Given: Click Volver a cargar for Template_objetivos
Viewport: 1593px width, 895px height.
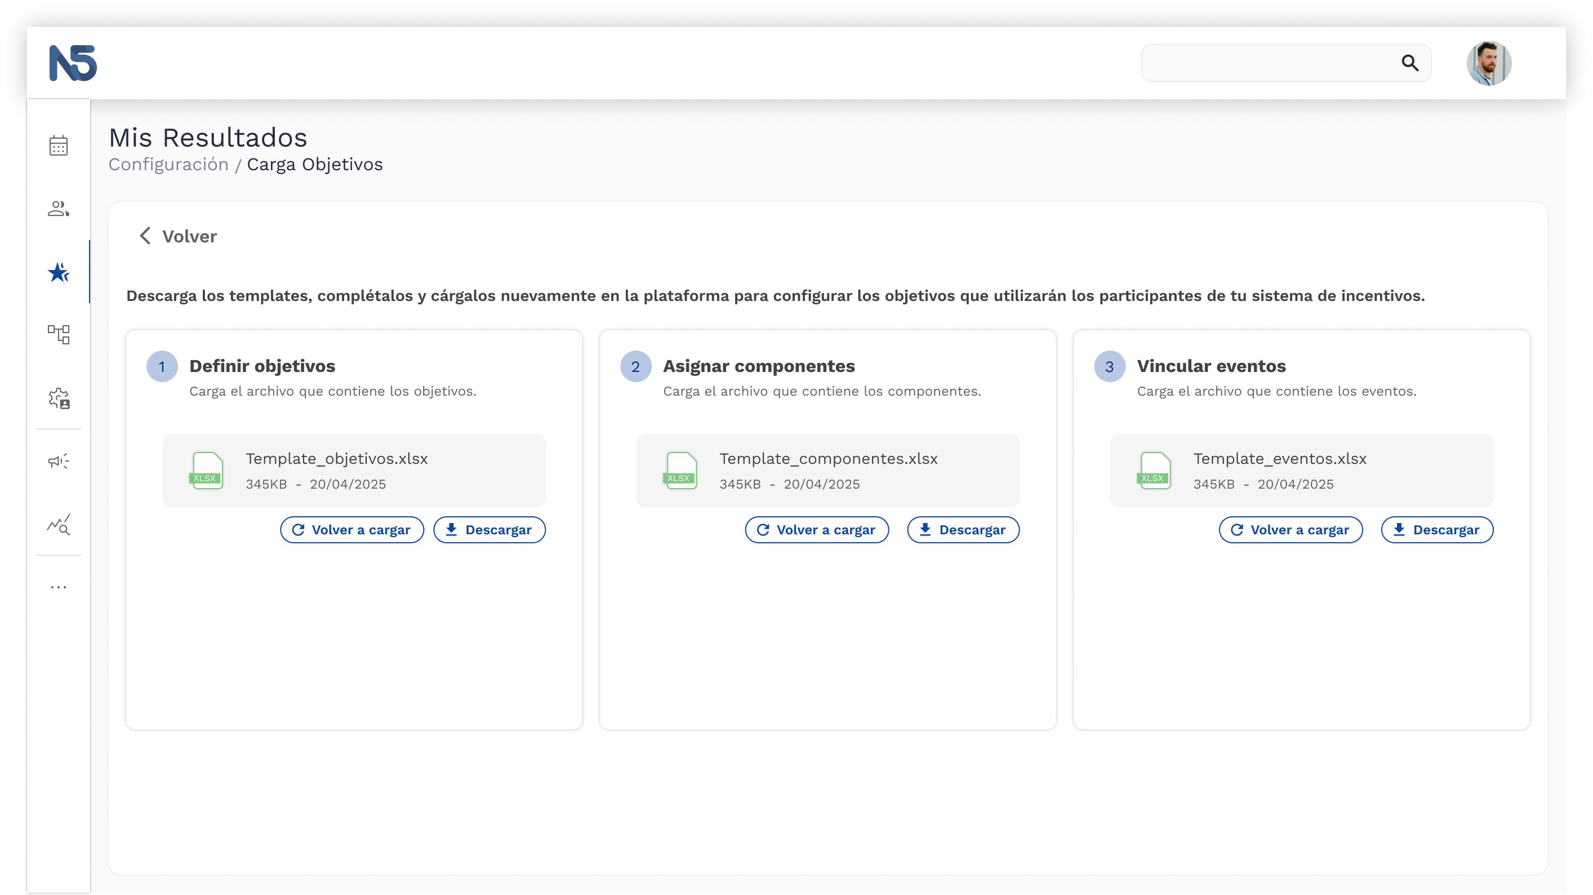Looking at the screenshot, I should [352, 530].
